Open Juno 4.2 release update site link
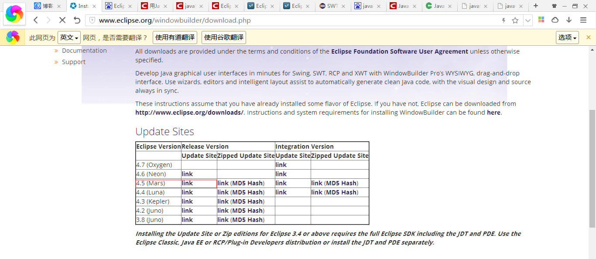This screenshot has width=596, height=259. (187, 211)
